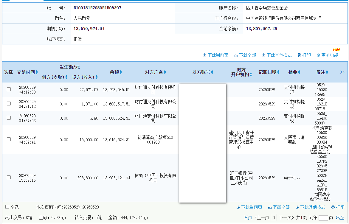The height and width of the screenshot is (224, 349).
Task: Go to 上一页 previous page
Action: [x=262, y=217]
